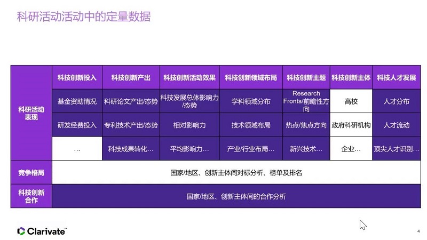Click the 科技人才发展 header cell

pyautogui.click(x=396, y=77)
